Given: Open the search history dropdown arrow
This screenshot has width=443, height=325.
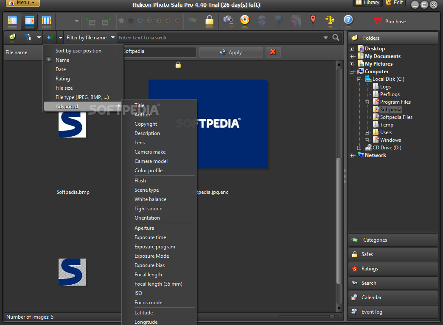Looking at the screenshot, I should [x=326, y=38].
